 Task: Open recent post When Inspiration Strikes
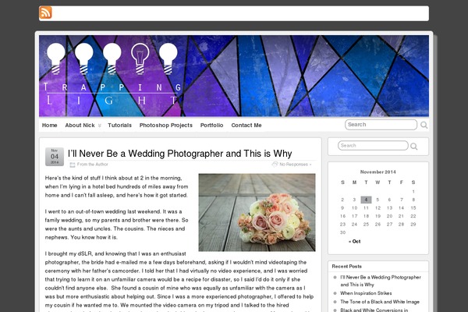click(x=366, y=293)
